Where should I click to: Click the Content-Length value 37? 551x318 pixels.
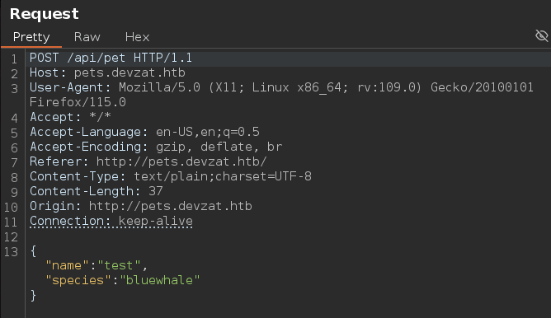[x=156, y=191]
